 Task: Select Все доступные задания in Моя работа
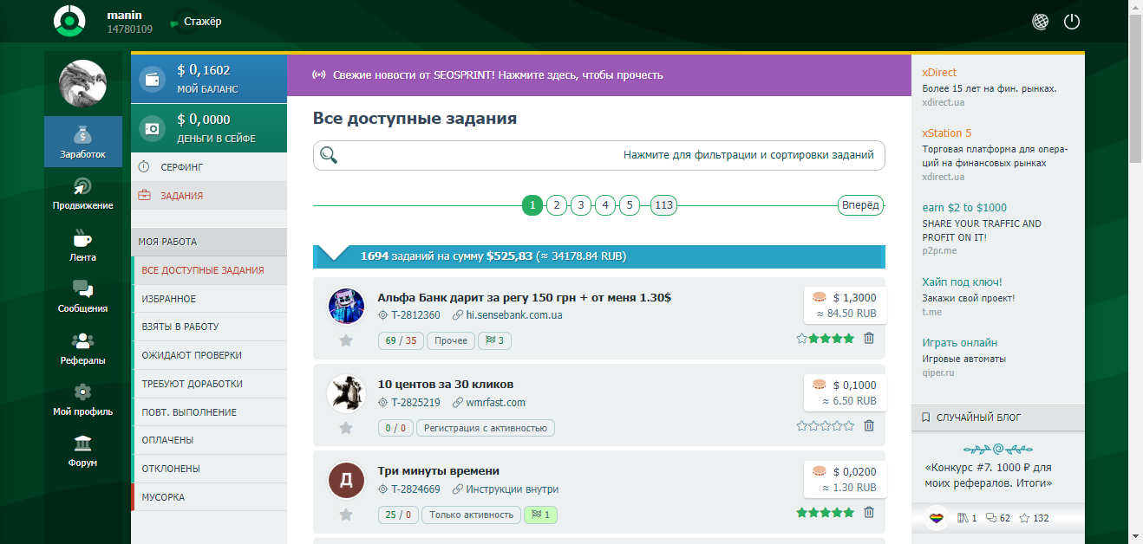tap(209, 270)
